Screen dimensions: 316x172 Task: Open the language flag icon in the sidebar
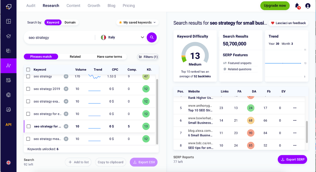[8, 163]
